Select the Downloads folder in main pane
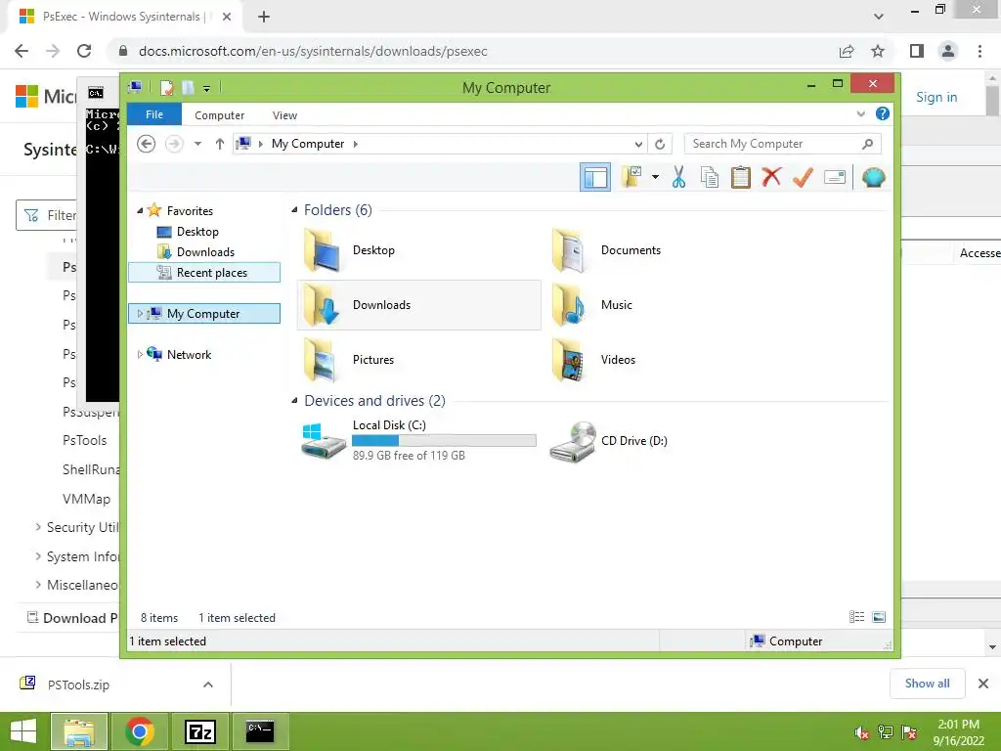Image resolution: width=1001 pixels, height=751 pixels. coord(418,305)
